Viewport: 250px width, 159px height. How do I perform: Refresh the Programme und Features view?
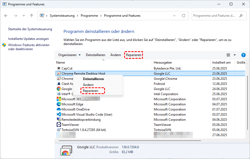[184, 16]
